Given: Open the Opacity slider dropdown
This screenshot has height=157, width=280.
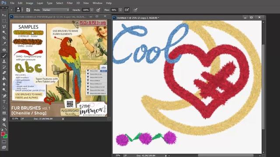Looking at the screenshot, I should (x=92, y=10).
